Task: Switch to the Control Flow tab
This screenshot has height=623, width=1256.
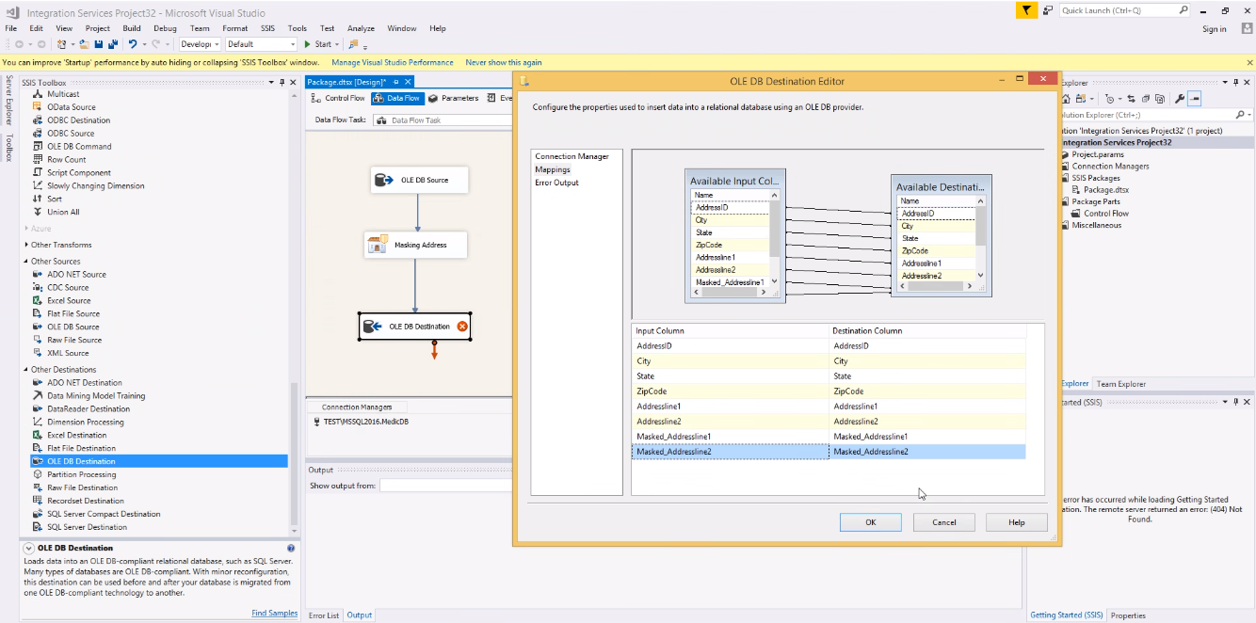Action: point(339,98)
